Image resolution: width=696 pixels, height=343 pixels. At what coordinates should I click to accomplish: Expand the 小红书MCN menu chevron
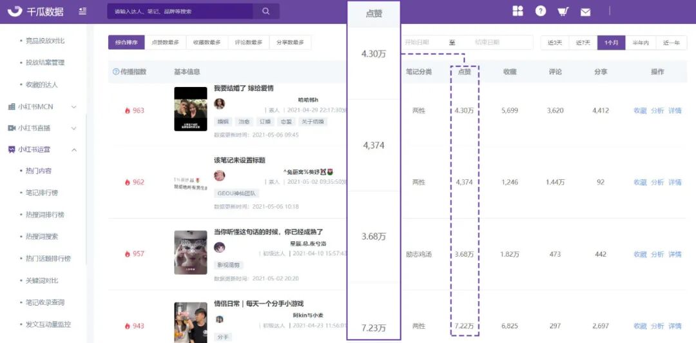(x=74, y=106)
